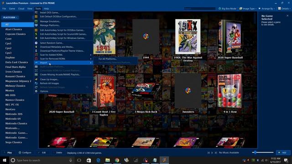
Task: Open the Help menu
Action: (46, 9)
